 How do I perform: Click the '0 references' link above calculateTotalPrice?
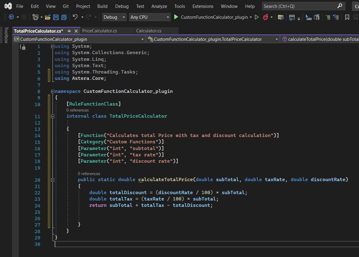point(89,174)
